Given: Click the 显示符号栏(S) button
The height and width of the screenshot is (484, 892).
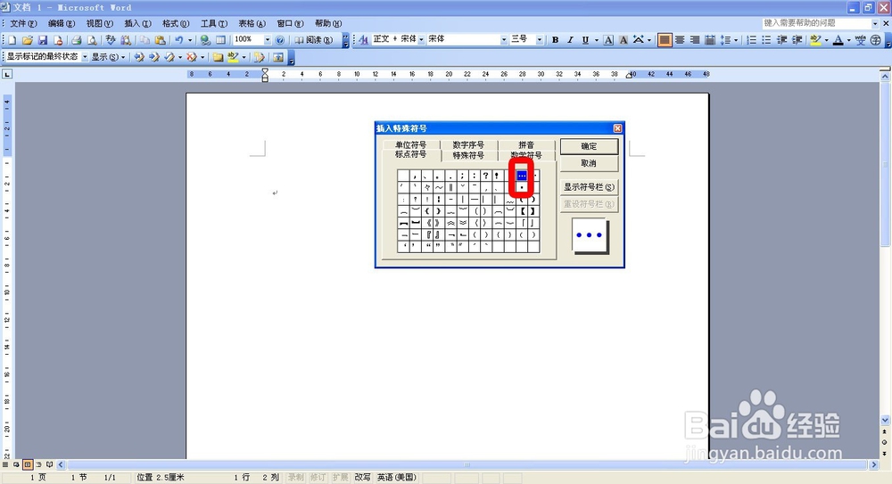Looking at the screenshot, I should (x=589, y=186).
